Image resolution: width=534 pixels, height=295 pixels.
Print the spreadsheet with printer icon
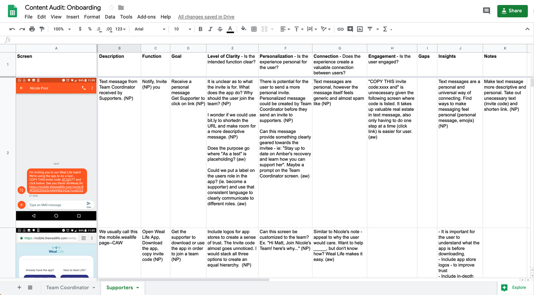coord(32,29)
